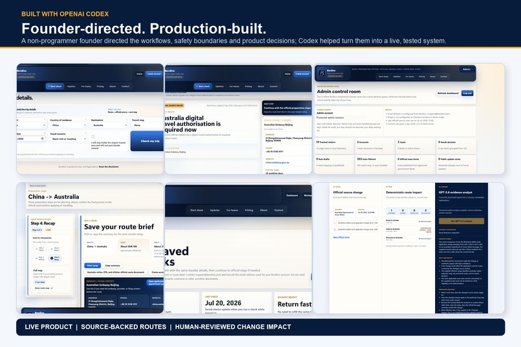This screenshot has width=521, height=347.
Task: Select the Step 1 Route progress chip
Action: [x=40, y=248]
